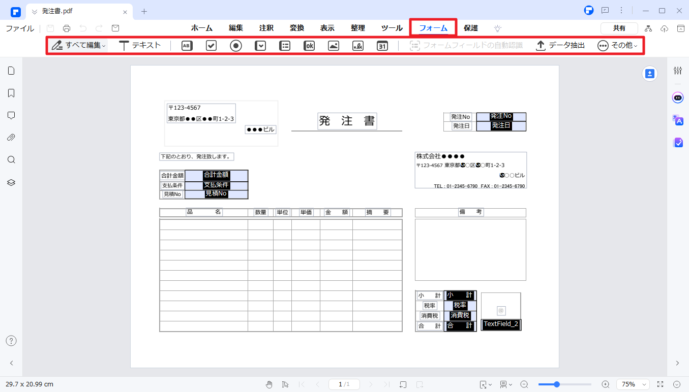
Task: Collapse the left sidebar arrow
Action: point(11,363)
